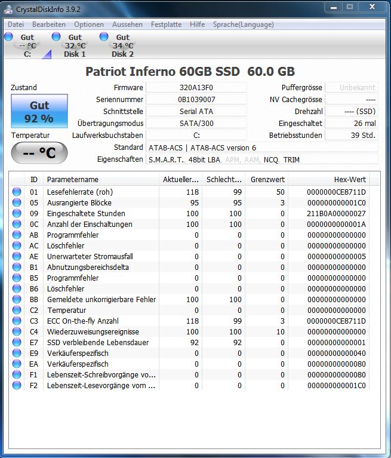Click the Firmware field 320A13F0
The height and width of the screenshot is (458, 391).
196,87
